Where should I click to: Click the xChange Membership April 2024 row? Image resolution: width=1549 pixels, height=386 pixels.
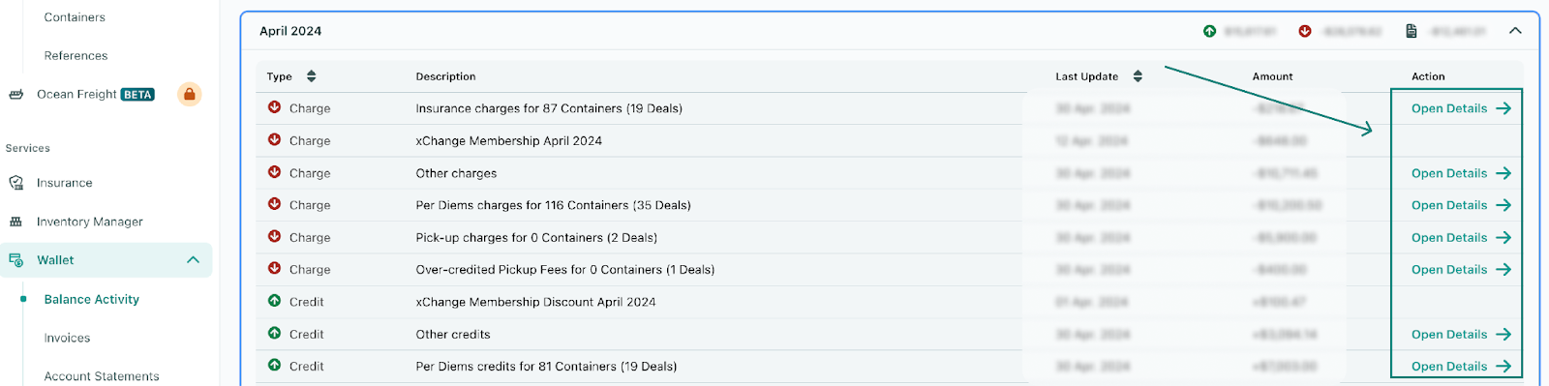click(889, 140)
